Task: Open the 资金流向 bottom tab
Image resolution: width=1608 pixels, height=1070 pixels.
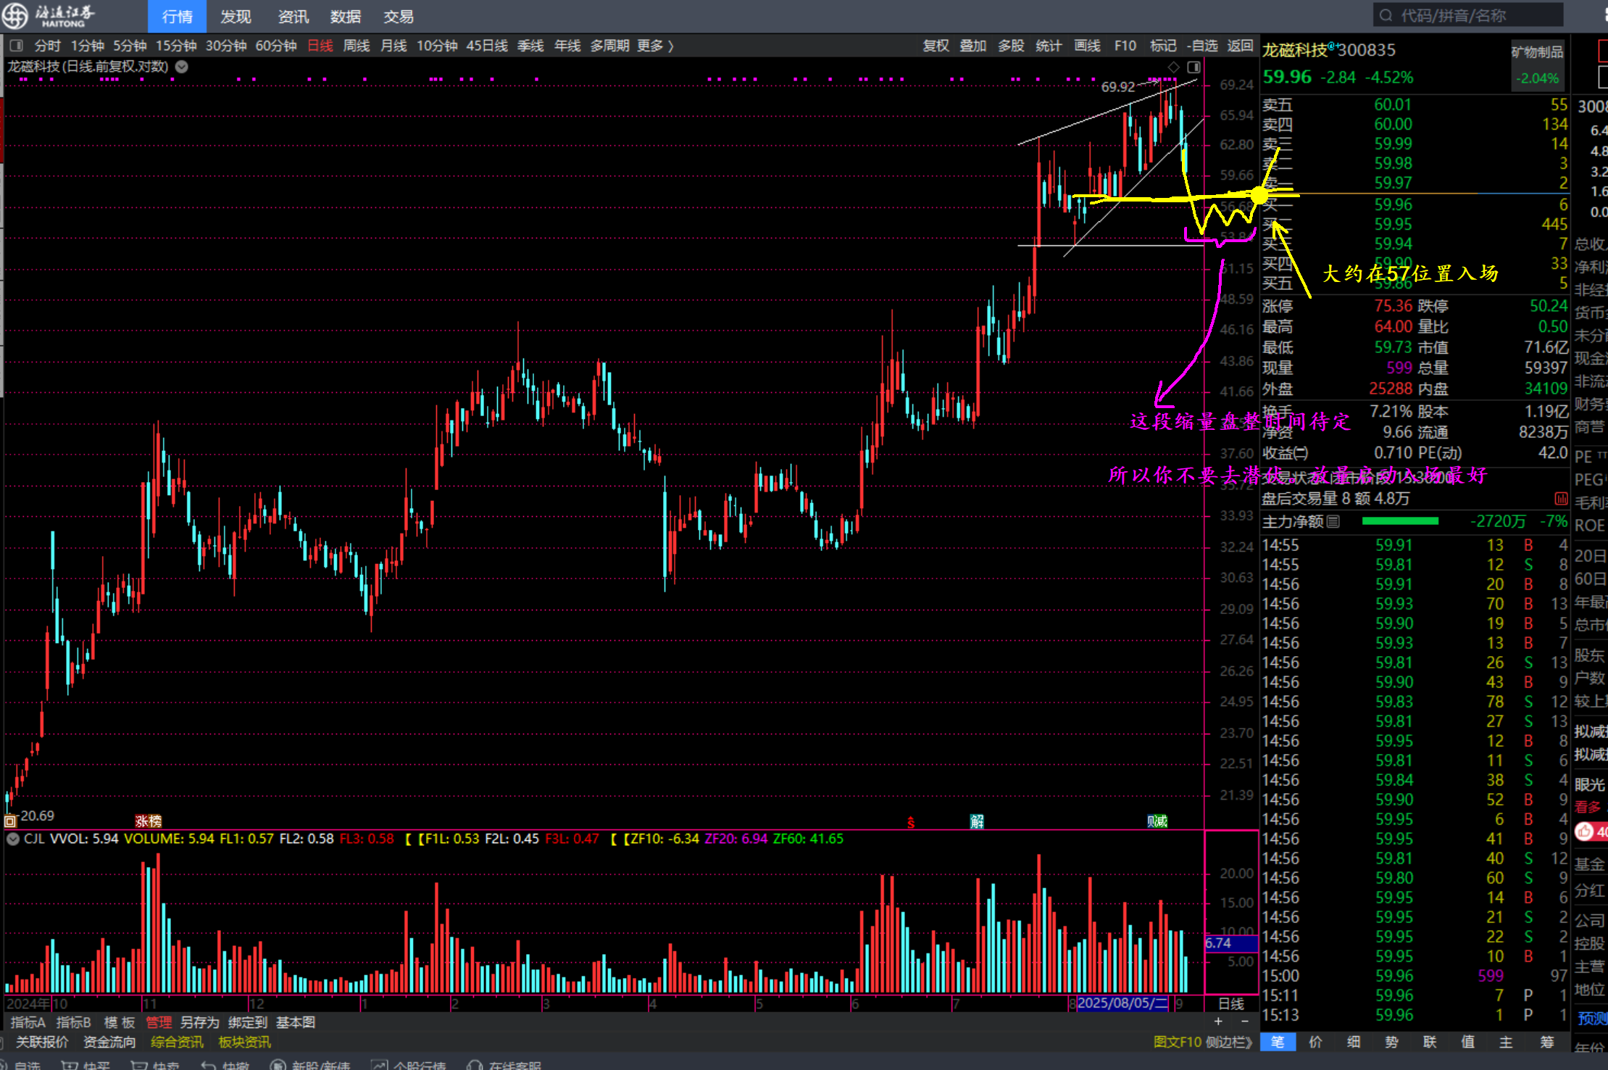Action: tap(109, 1042)
